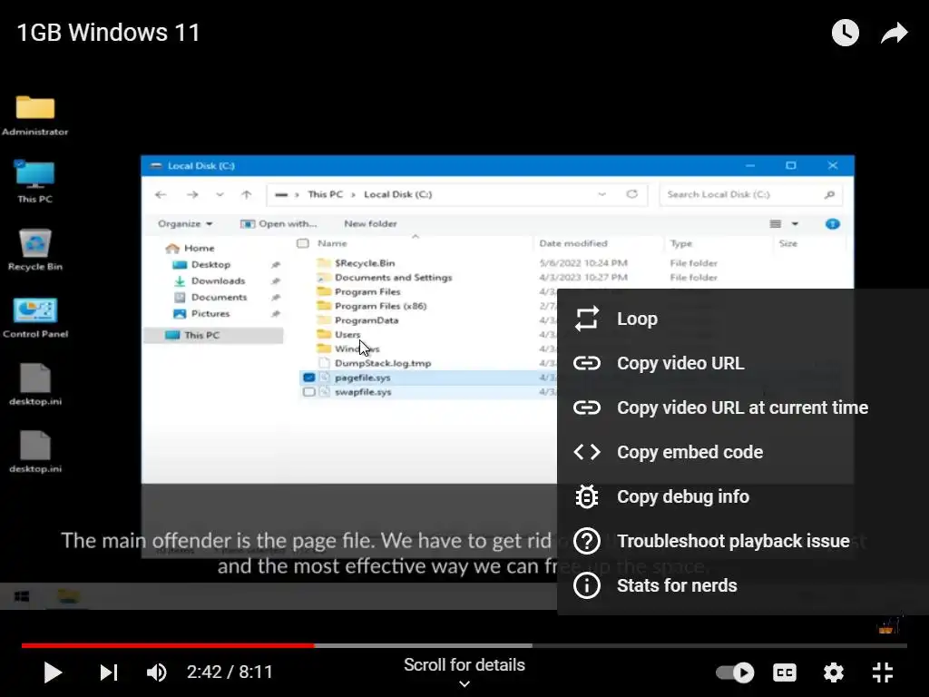Open the recent locations chevron
Image resolution: width=929 pixels, height=697 pixels.
click(x=220, y=194)
